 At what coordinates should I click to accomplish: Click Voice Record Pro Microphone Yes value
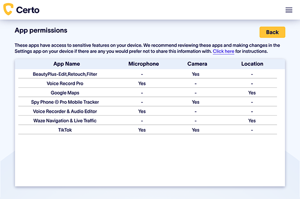click(142, 84)
